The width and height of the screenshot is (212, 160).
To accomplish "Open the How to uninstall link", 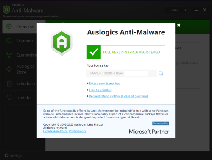I will coord(100,90).
